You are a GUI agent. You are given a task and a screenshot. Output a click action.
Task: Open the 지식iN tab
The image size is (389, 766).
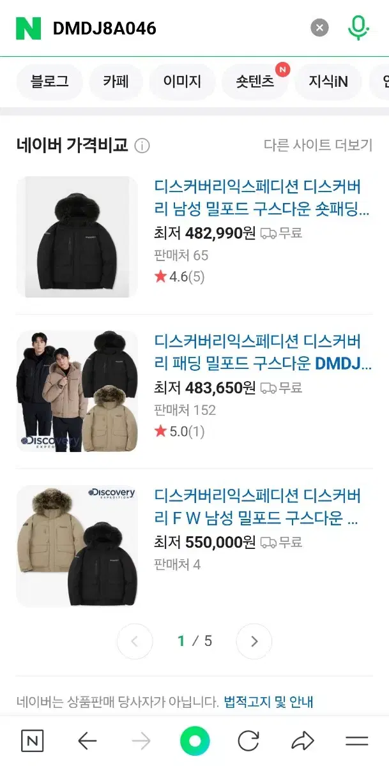328,82
